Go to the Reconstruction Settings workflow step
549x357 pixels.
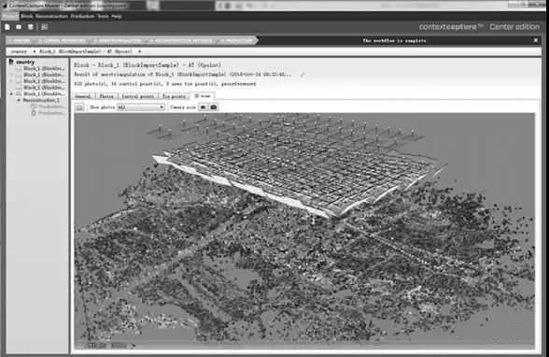[182, 40]
